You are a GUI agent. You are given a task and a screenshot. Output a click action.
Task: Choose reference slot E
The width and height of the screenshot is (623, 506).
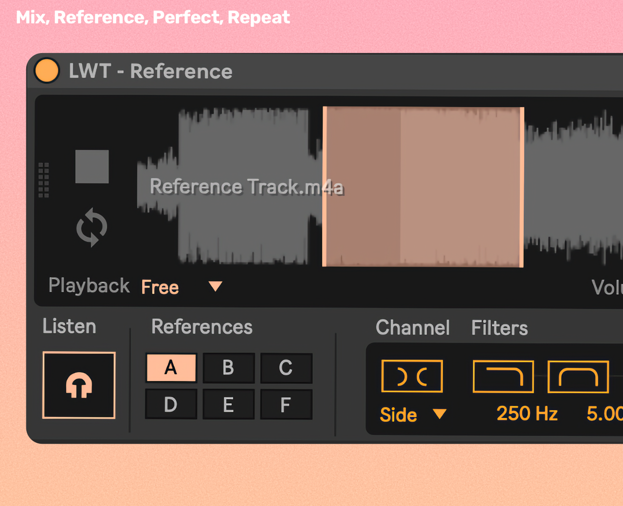(x=228, y=404)
